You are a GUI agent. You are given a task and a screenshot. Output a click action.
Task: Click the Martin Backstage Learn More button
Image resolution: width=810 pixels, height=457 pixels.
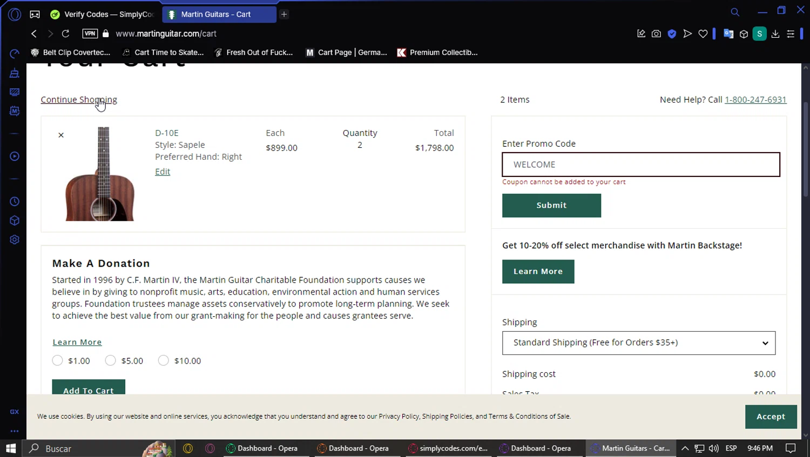(538, 271)
